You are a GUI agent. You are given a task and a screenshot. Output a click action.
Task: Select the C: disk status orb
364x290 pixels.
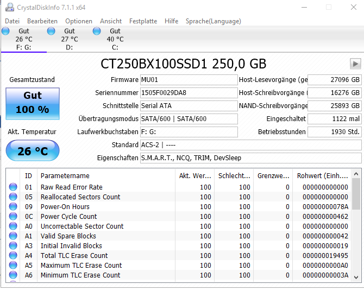coord(97,31)
